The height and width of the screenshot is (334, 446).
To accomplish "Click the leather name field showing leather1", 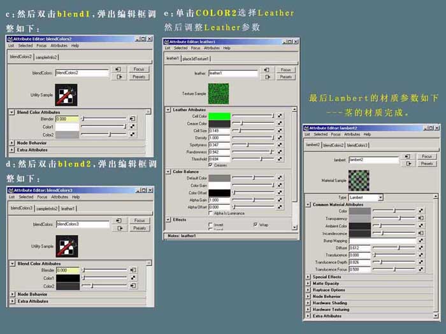I will (x=233, y=73).
